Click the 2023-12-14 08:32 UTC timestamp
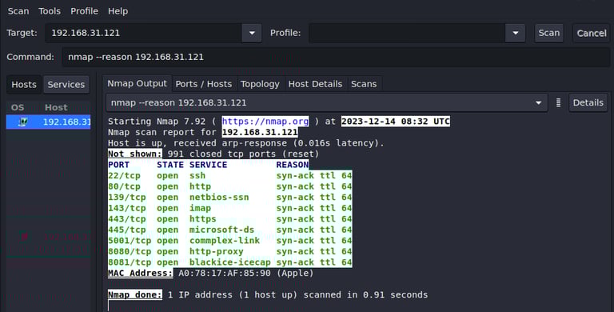This screenshot has width=614, height=312. click(396, 121)
